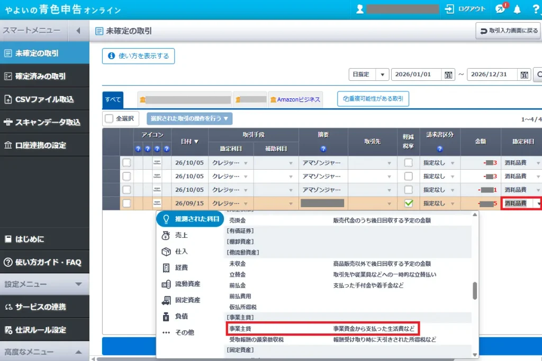Click the scroll up arrow in account list

[x=475, y=215]
